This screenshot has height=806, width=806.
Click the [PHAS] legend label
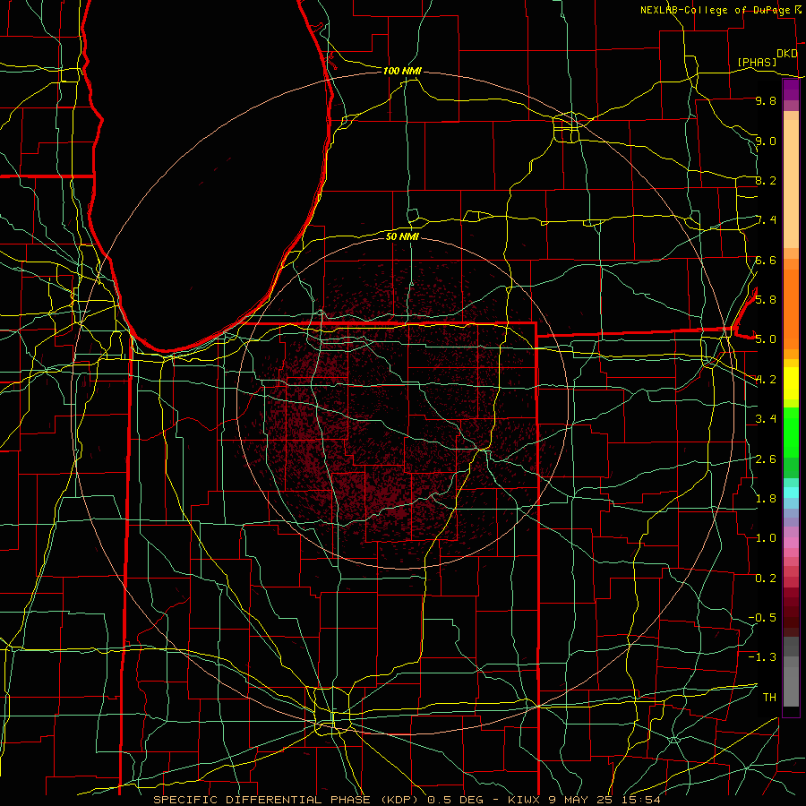[x=757, y=62]
